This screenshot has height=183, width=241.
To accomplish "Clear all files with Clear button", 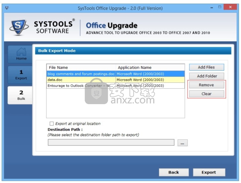I will click(x=206, y=94).
